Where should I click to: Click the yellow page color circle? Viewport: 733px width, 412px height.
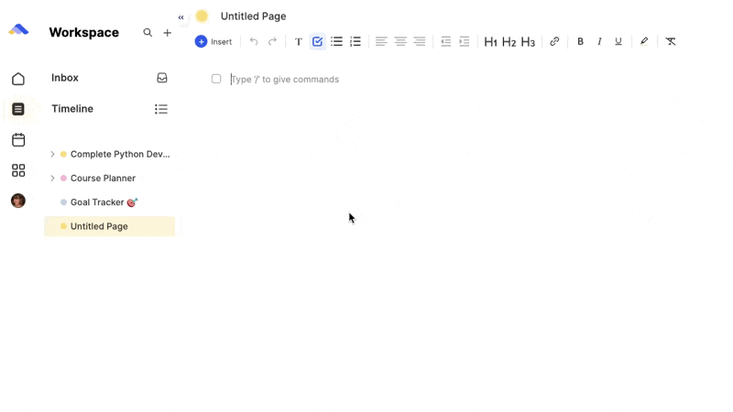(202, 16)
